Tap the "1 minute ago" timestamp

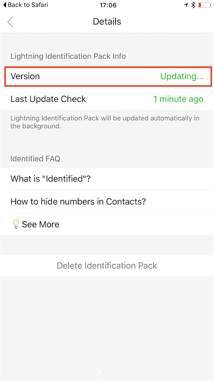point(178,99)
